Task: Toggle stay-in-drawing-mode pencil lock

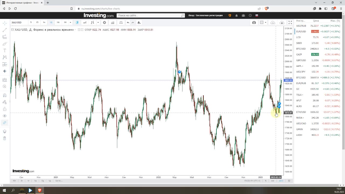Action: [5, 102]
